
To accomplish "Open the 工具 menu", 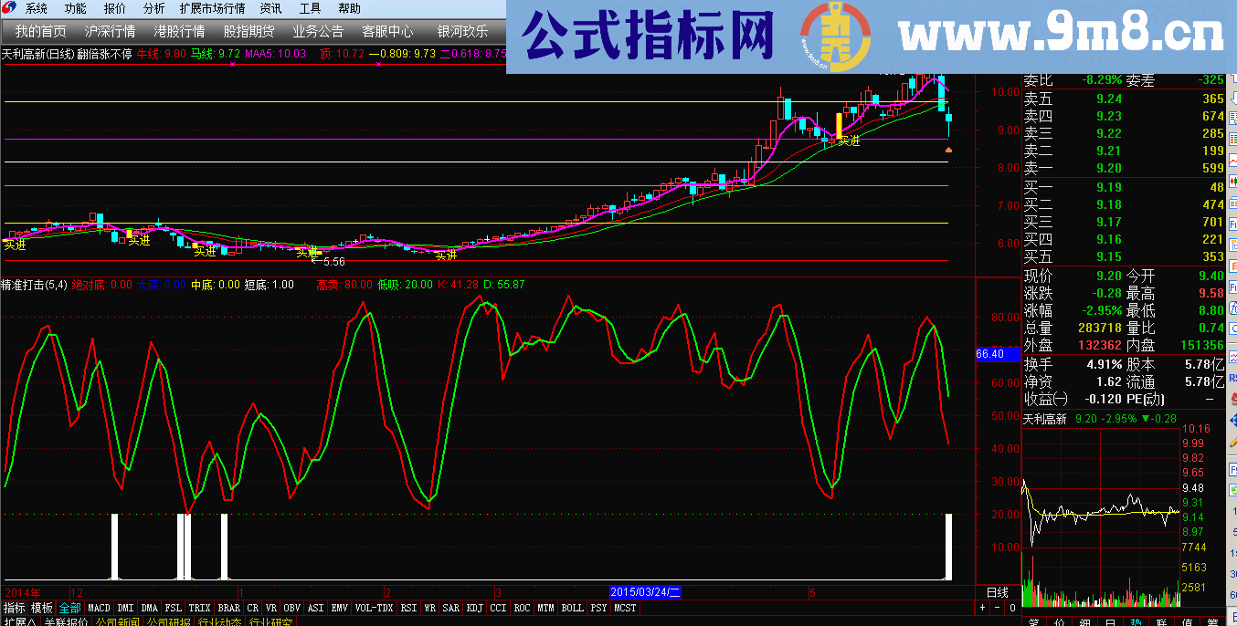I will (310, 8).
